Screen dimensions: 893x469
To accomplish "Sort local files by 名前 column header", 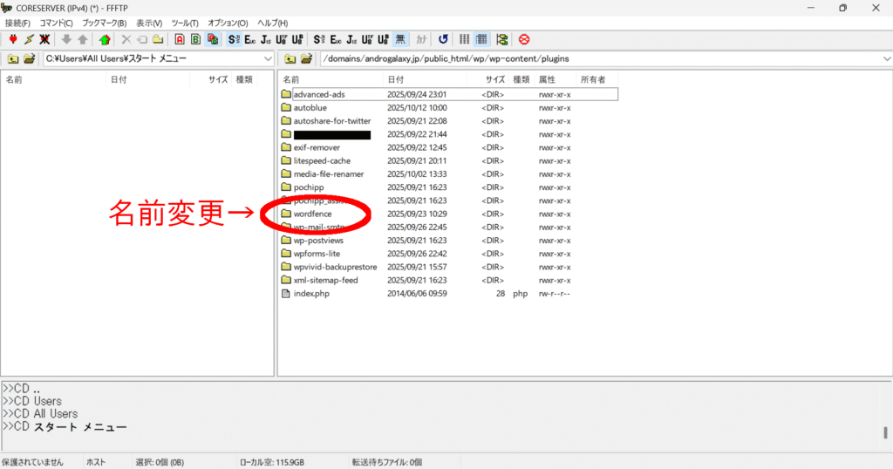I will (15, 79).
